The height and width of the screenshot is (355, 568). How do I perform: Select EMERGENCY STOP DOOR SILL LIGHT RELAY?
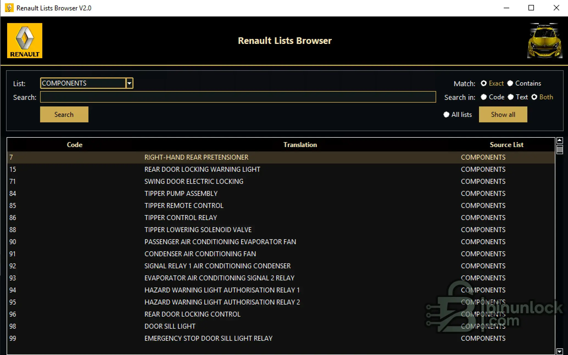(x=281, y=338)
